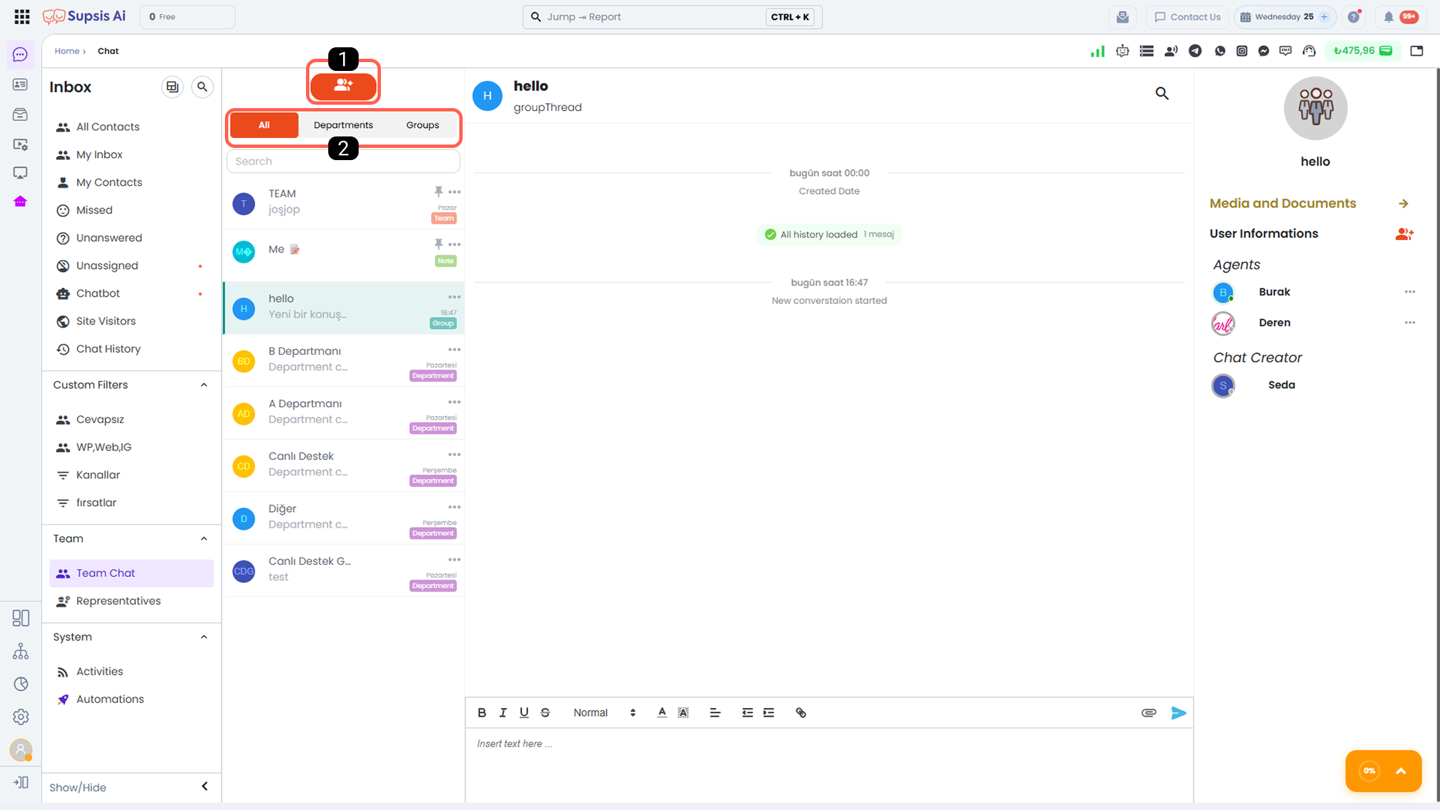Apply bold formatting
The image size is (1440, 810).
482,713
